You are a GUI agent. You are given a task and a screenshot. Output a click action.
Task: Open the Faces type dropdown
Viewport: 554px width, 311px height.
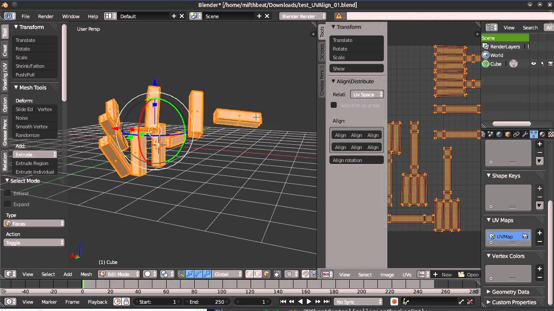coord(34,223)
